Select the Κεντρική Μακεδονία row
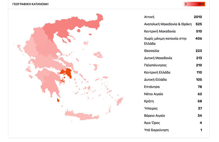Screen dimensions: 219x142 (x=173, y=31)
